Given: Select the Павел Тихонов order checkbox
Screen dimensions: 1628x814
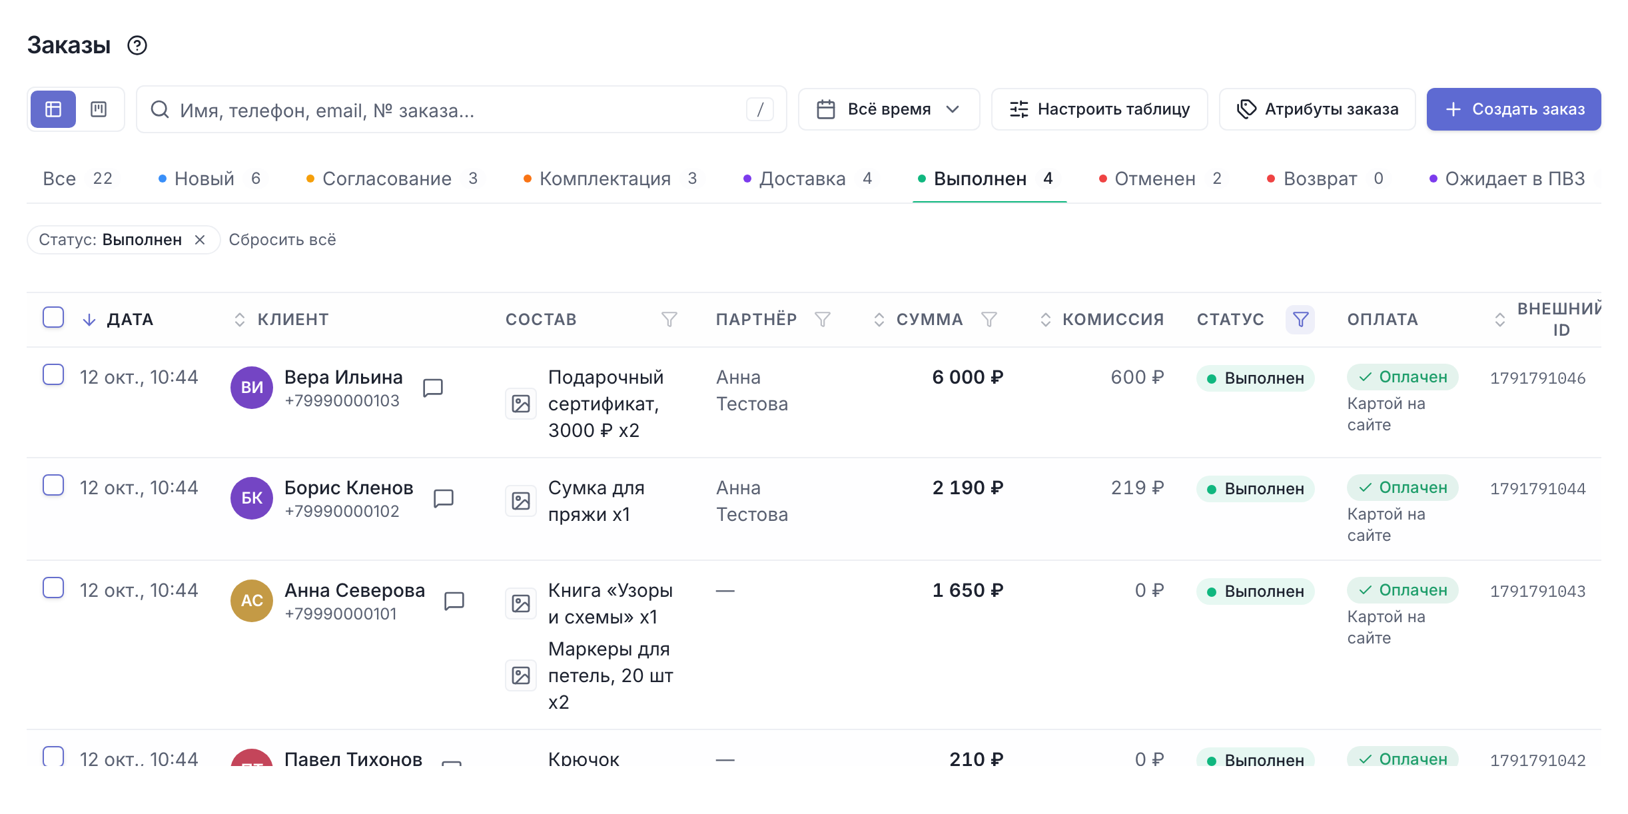Looking at the screenshot, I should coord(53,756).
